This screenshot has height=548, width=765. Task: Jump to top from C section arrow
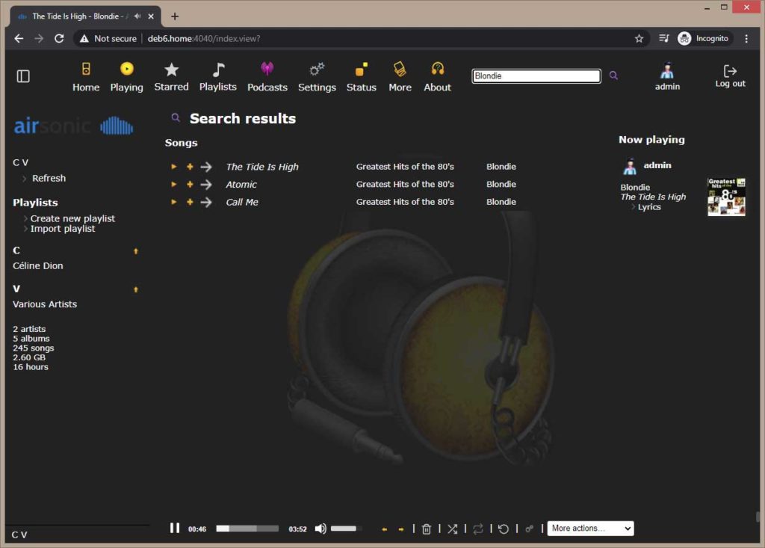(136, 251)
